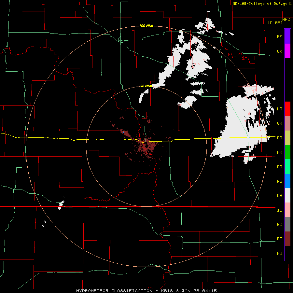This screenshot has height=293, width=293.
Task: Select the DS white legend swatch
Action: [287, 195]
